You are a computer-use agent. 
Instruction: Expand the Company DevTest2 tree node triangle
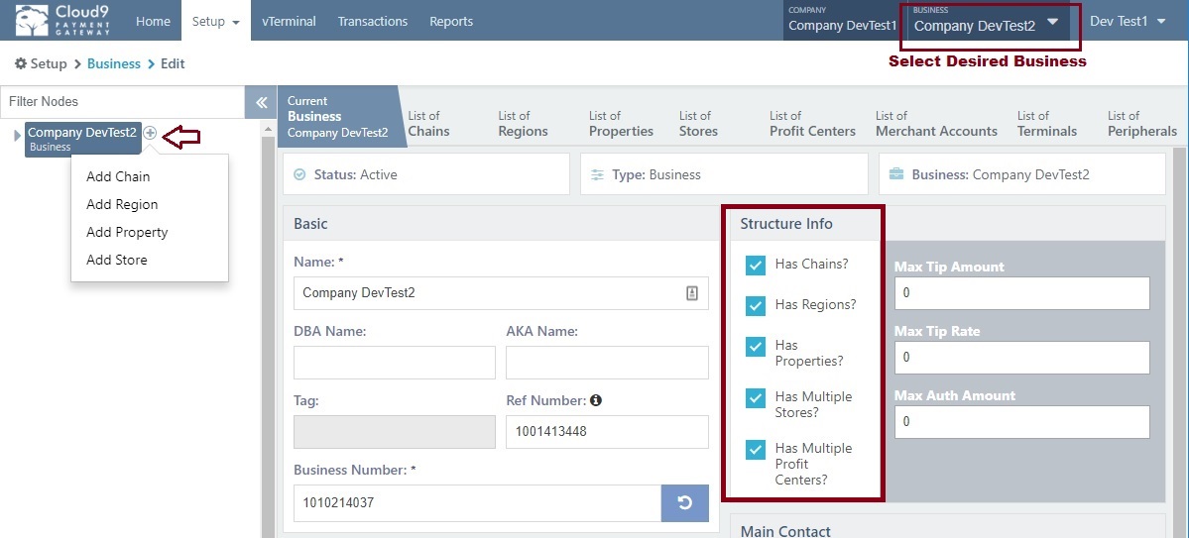[18, 136]
